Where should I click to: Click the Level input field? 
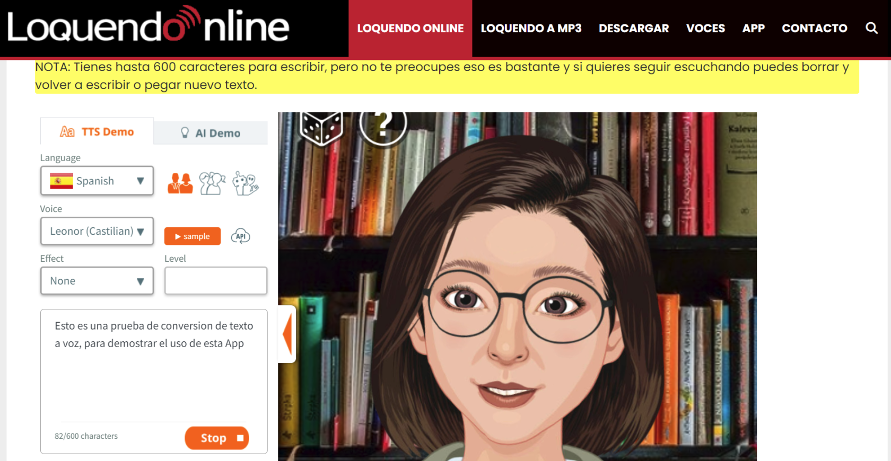coord(216,281)
